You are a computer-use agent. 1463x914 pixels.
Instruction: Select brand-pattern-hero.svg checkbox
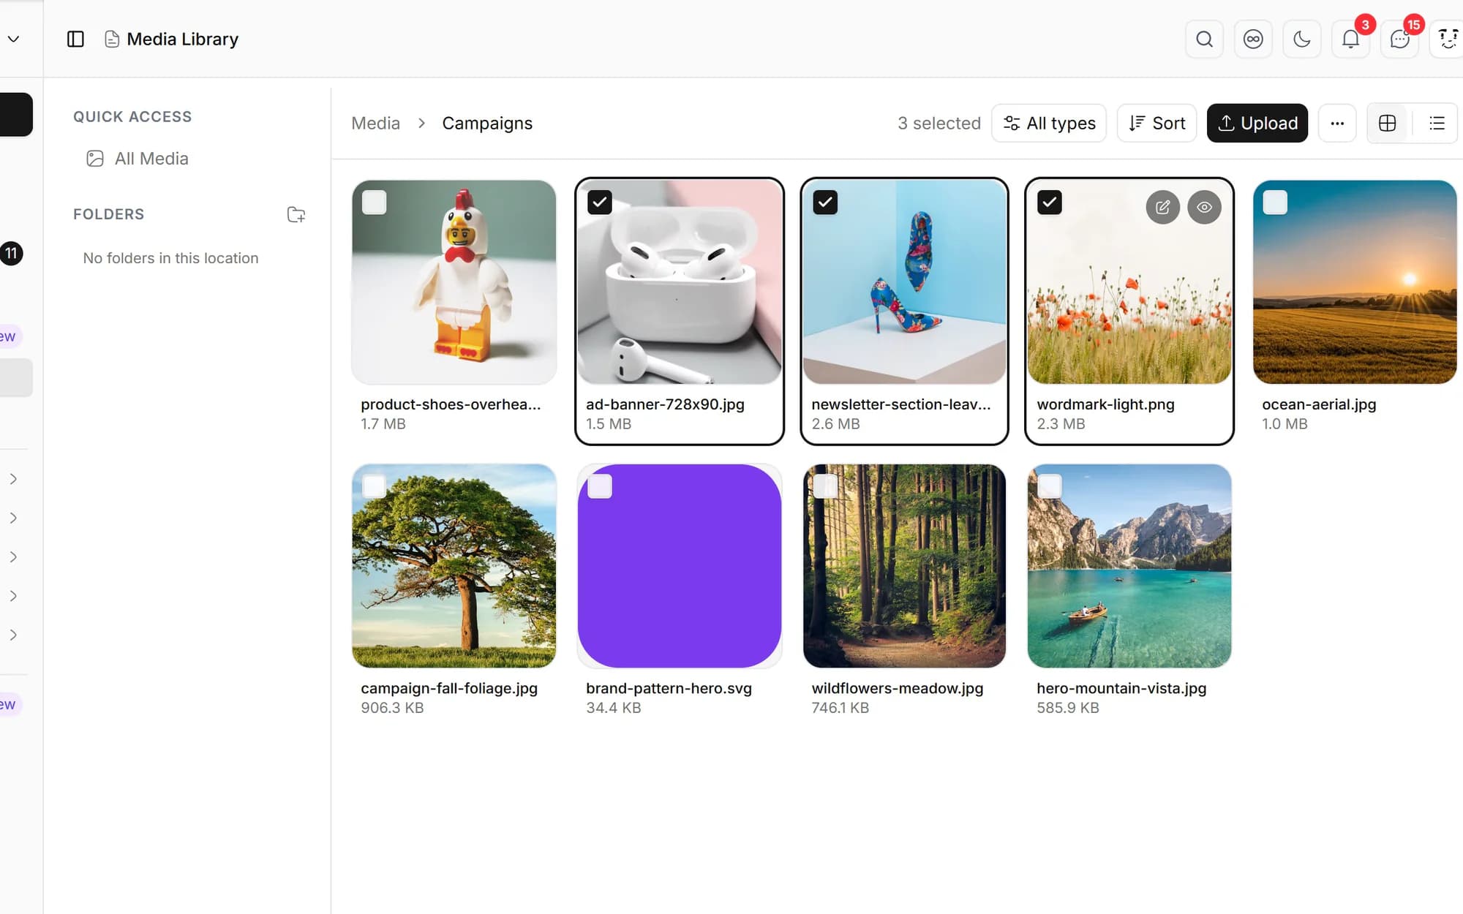coord(599,486)
